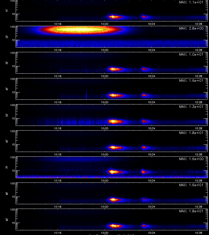Image resolution: width=209 pixels, height=235 pixels.
Task: Click the bright burst after 10:20 in panel 9F
Action: point(115,226)
